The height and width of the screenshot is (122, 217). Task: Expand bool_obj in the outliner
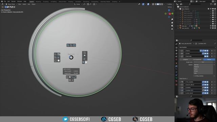178,26
